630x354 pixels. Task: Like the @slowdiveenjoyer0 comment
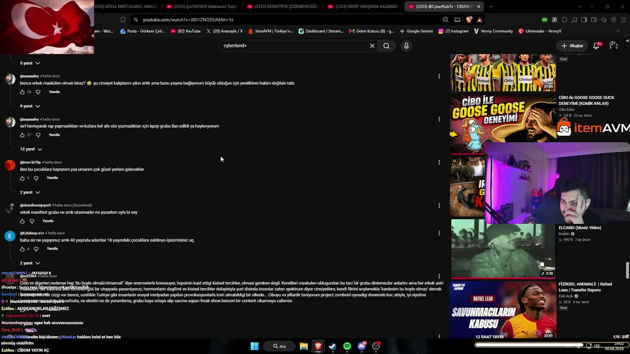pyautogui.click(x=22, y=221)
